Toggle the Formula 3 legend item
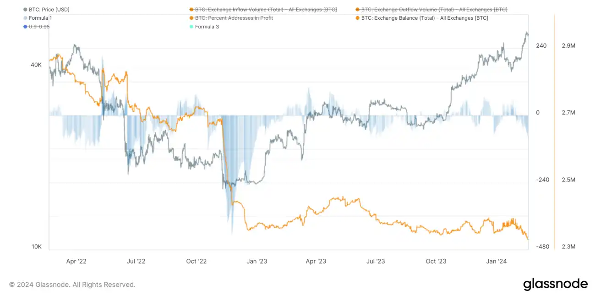595x307 pixels. [x=207, y=27]
